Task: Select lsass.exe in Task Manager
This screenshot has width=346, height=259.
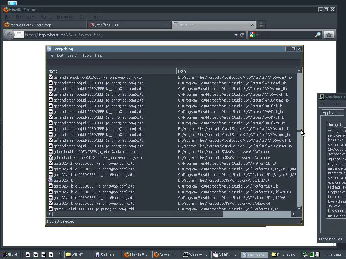Action: 336,140
